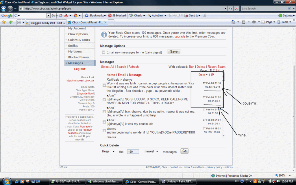
Task: Open Blocked Users section
Action: click(x=78, y=57)
